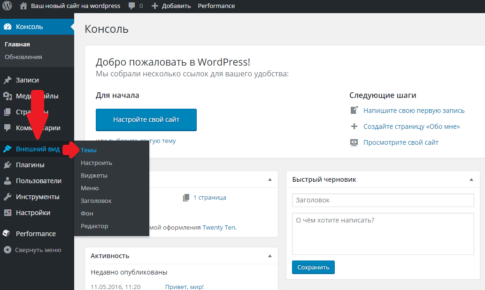485x290 pixels.
Task: Click the Настройте свой сайт button
Action: pos(146,120)
